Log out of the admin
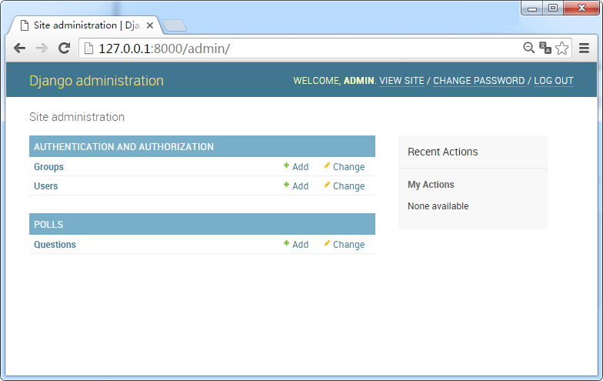The width and height of the screenshot is (603, 381). [x=554, y=81]
